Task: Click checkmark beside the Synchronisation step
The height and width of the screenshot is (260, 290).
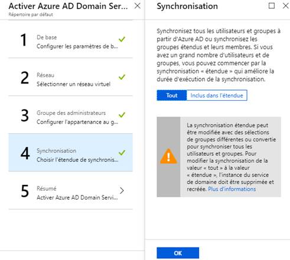Action: pyautogui.click(x=122, y=153)
